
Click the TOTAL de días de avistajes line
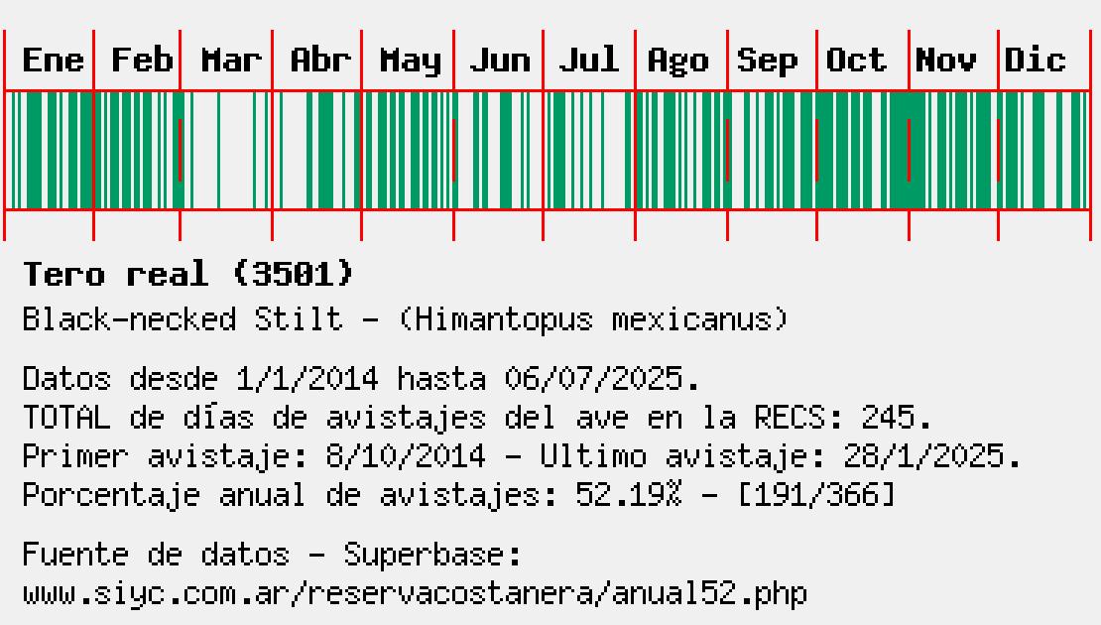click(477, 419)
